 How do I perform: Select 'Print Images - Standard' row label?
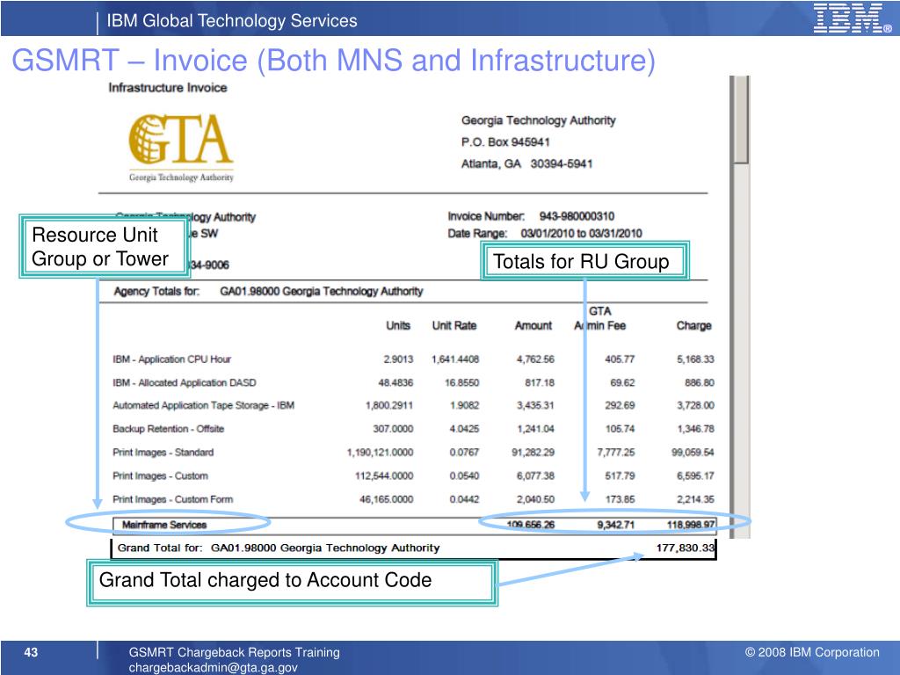163,453
